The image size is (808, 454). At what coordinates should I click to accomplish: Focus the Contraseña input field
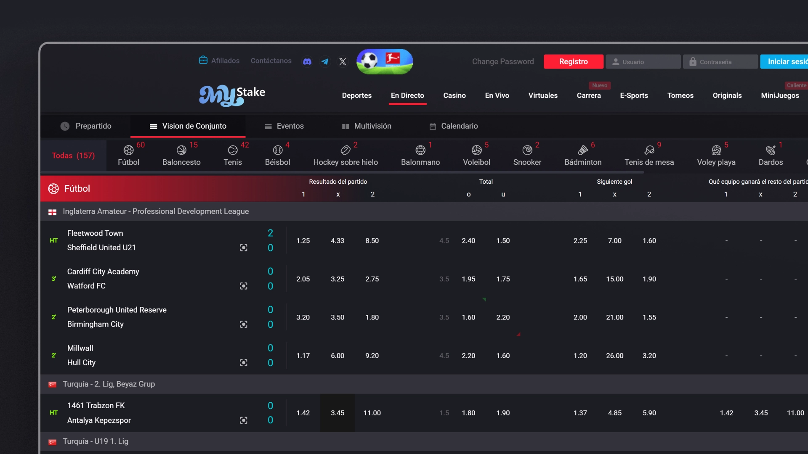click(x=720, y=61)
